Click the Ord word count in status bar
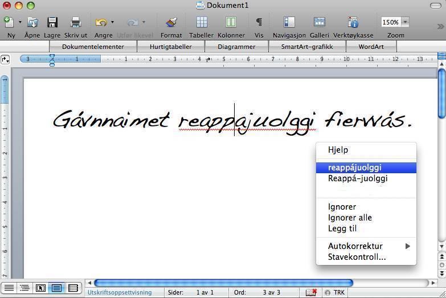446x298 pixels. tap(257, 293)
